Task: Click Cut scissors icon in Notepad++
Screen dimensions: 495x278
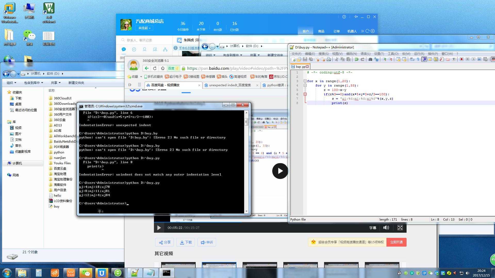Action: point(336,59)
